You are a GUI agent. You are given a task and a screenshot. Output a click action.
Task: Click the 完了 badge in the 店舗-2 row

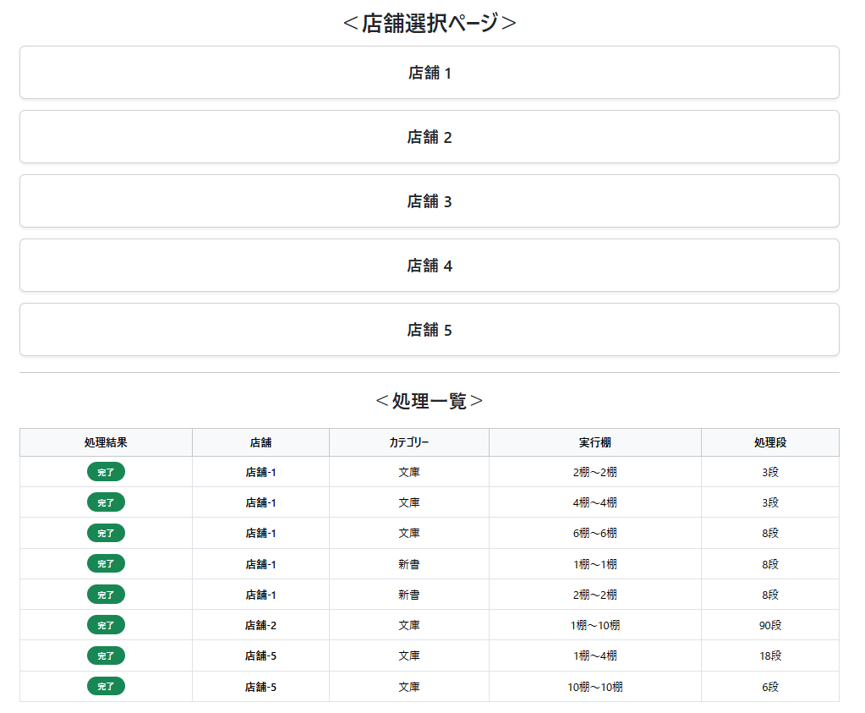click(x=106, y=625)
